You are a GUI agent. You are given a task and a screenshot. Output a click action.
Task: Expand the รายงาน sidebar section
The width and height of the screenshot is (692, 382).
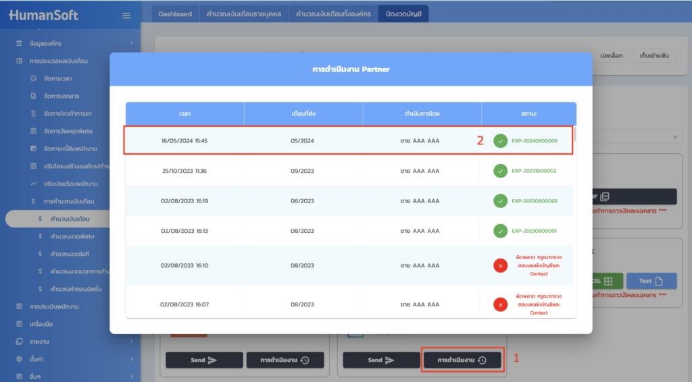point(131,342)
